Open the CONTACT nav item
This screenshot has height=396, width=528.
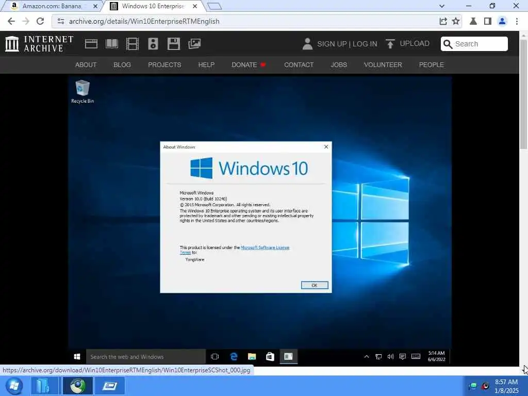coord(299,64)
